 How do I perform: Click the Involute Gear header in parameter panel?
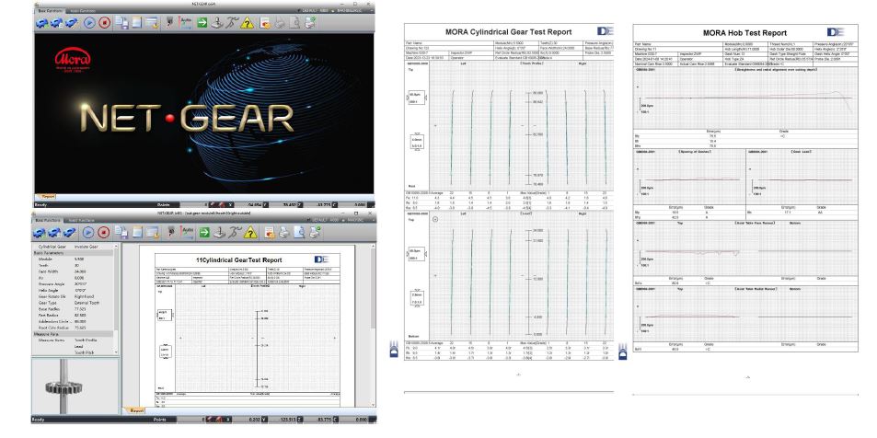86,247
